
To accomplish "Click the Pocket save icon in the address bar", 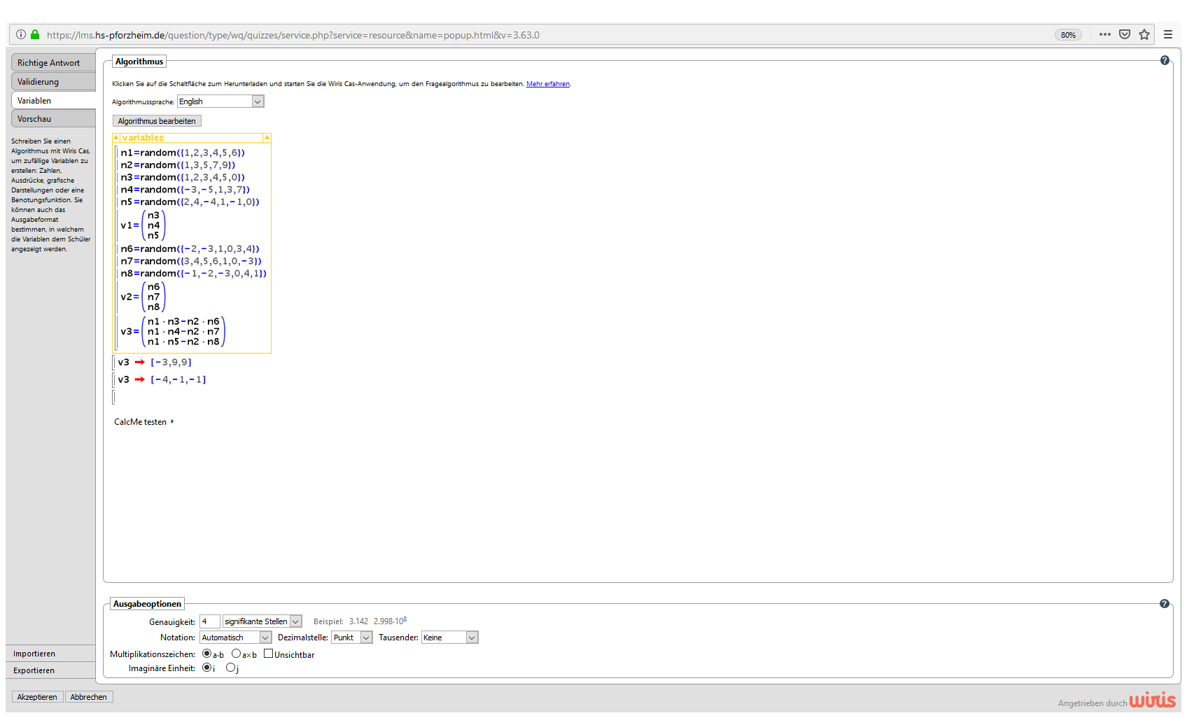I will (1125, 34).
